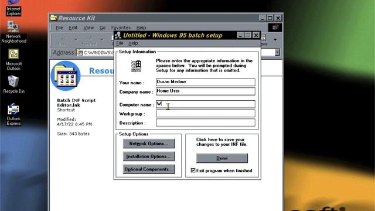375x211 pixels.
Task: Open Help menu in Resource Kit window
Action: (x=141, y=28)
